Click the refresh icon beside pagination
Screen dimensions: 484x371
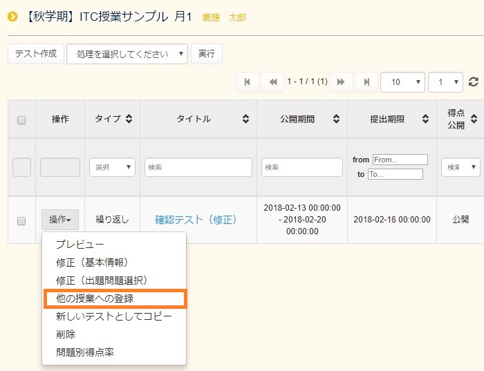[474, 82]
